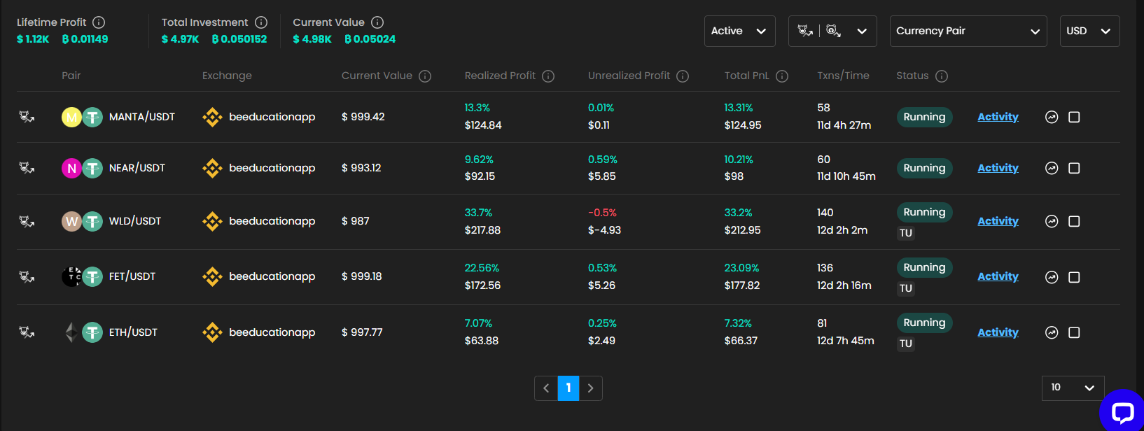Screen dimensions: 1144x431
Task: Open the live chat bubble icon
Action: coord(1122,412)
